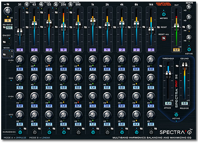Click the 1k band H3 knob reading 1.4
Screen dimensions: 198x143
(x=93, y=78)
